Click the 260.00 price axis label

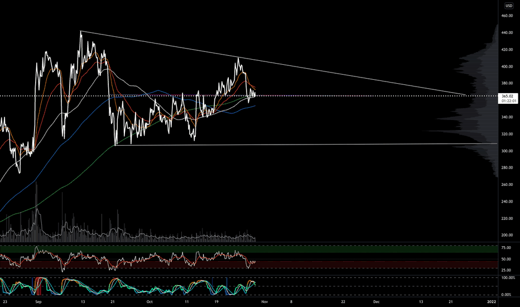tap(507, 185)
